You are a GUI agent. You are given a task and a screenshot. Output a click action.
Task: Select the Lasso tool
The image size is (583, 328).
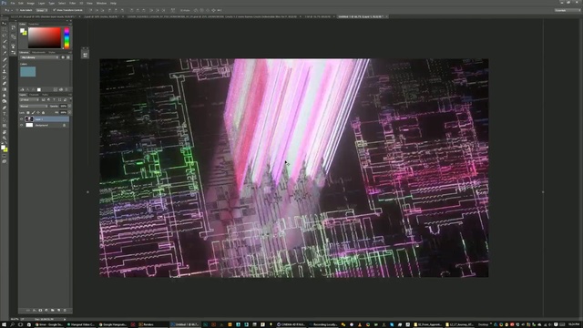(5, 36)
